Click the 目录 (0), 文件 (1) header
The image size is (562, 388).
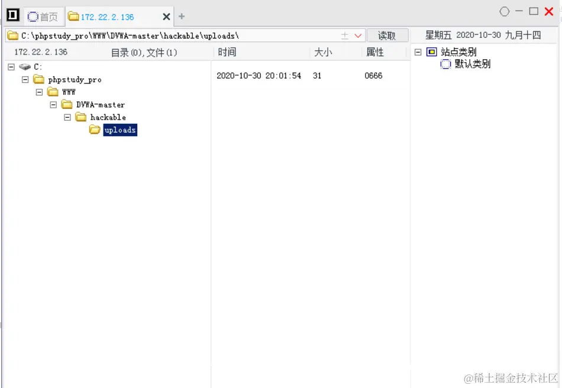coord(144,52)
